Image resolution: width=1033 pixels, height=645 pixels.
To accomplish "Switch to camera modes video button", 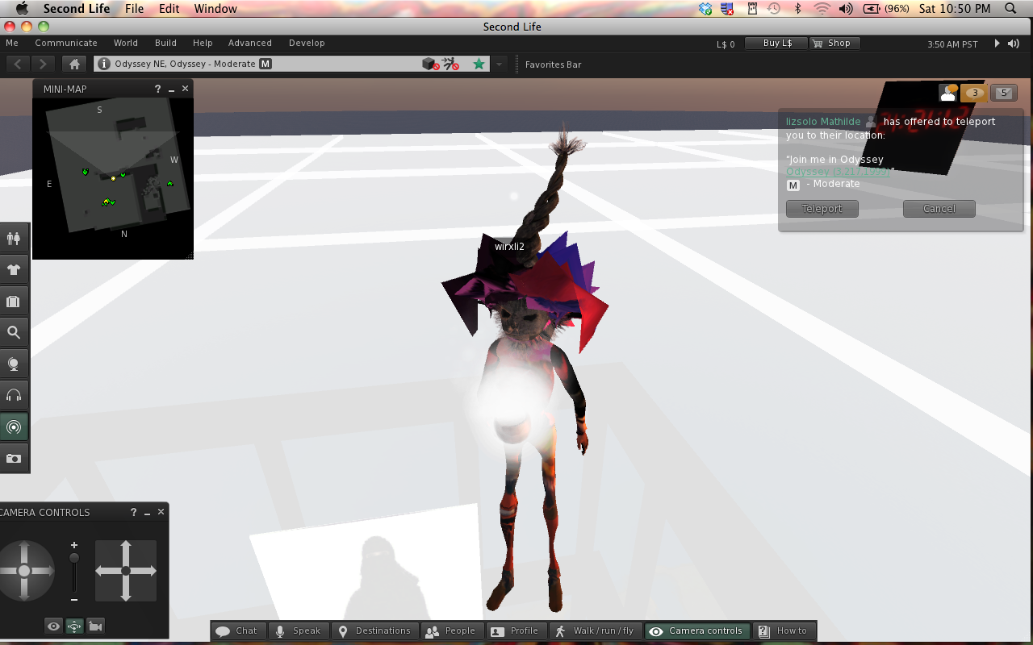I will [95, 626].
